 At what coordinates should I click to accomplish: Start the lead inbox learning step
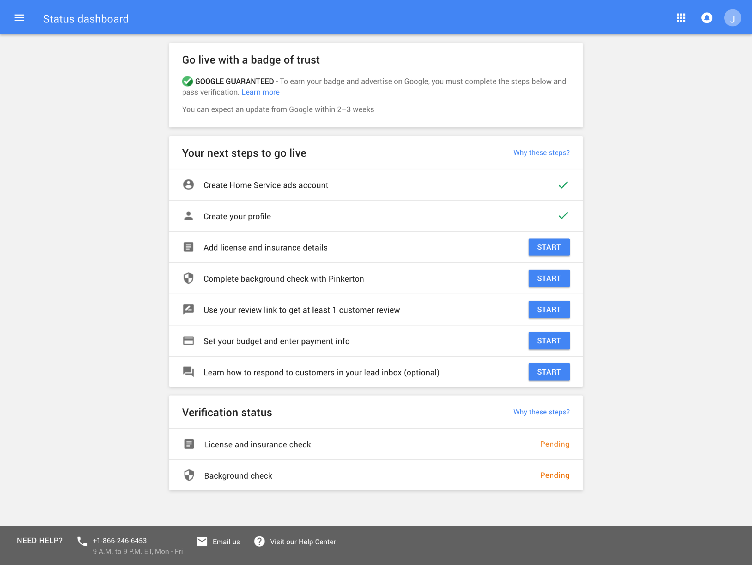tap(549, 372)
